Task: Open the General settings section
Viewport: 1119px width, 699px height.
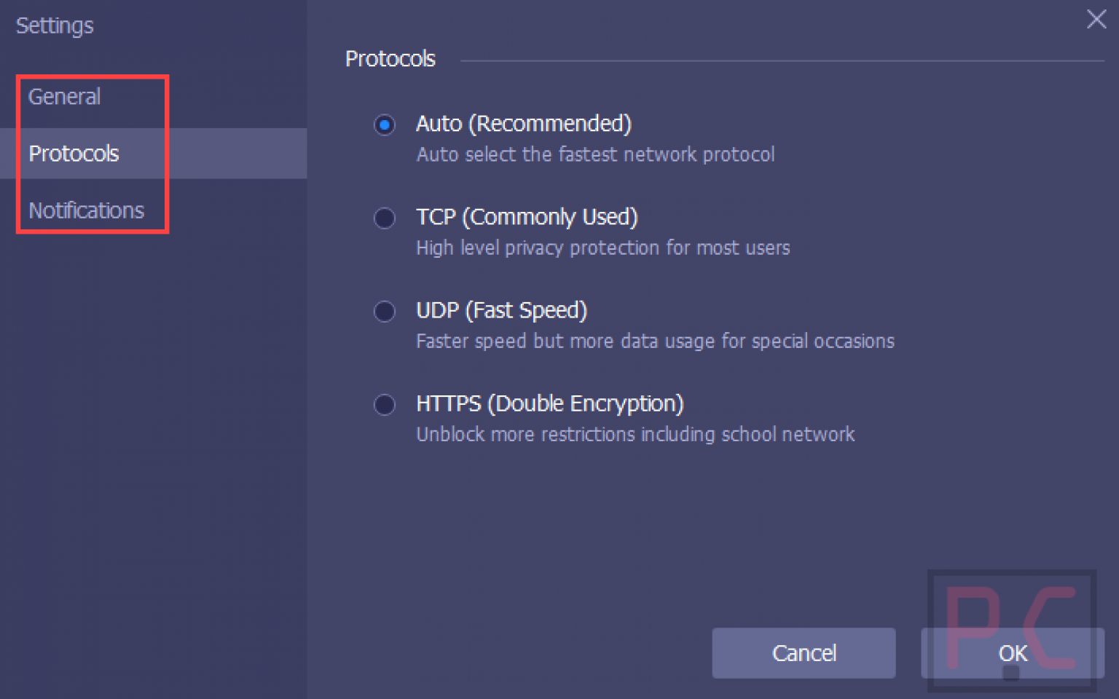Action: point(64,96)
